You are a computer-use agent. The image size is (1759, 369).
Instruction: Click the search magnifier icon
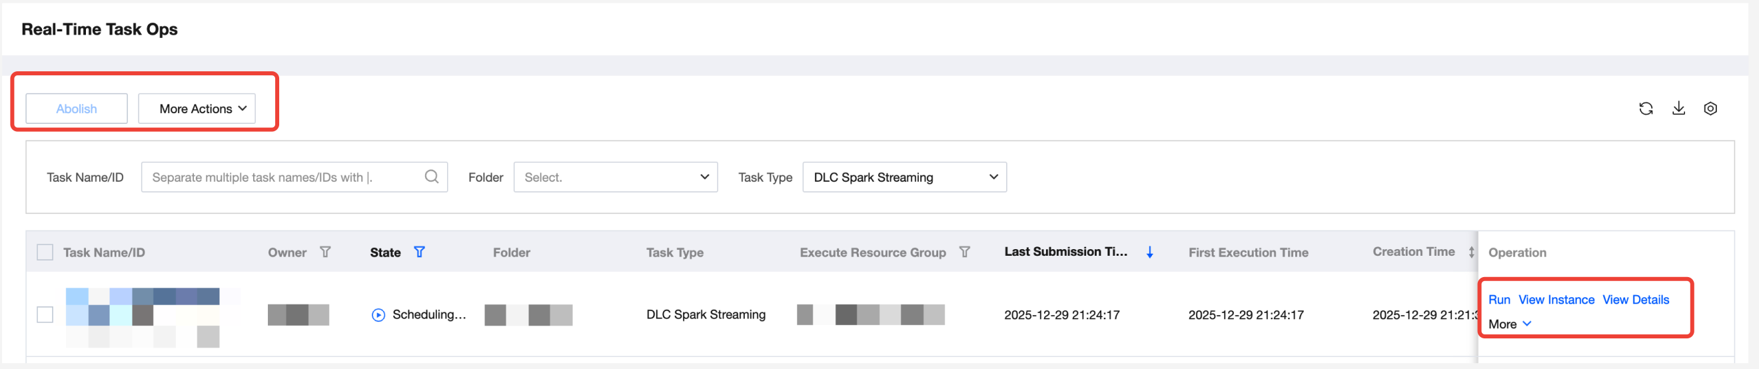coord(432,177)
